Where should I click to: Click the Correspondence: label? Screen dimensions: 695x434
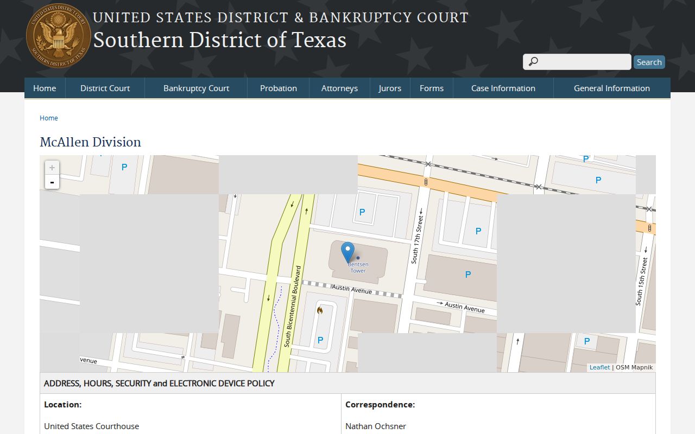tap(380, 404)
